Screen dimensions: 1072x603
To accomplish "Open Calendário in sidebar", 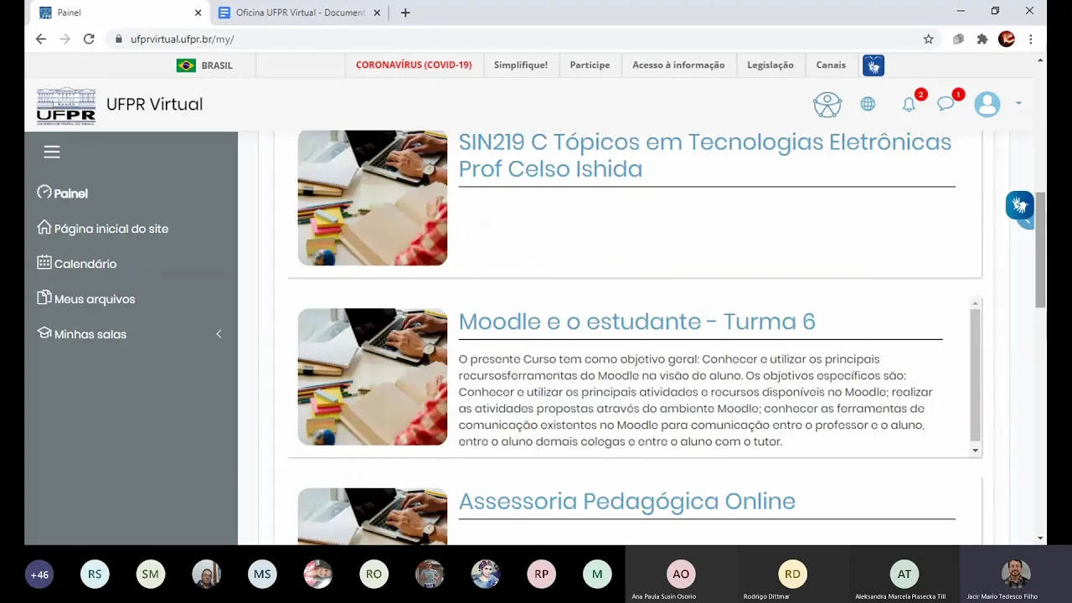I will click(x=77, y=263).
